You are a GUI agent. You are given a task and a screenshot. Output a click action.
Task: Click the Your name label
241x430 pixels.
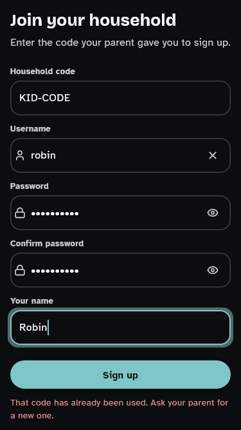pos(32,301)
